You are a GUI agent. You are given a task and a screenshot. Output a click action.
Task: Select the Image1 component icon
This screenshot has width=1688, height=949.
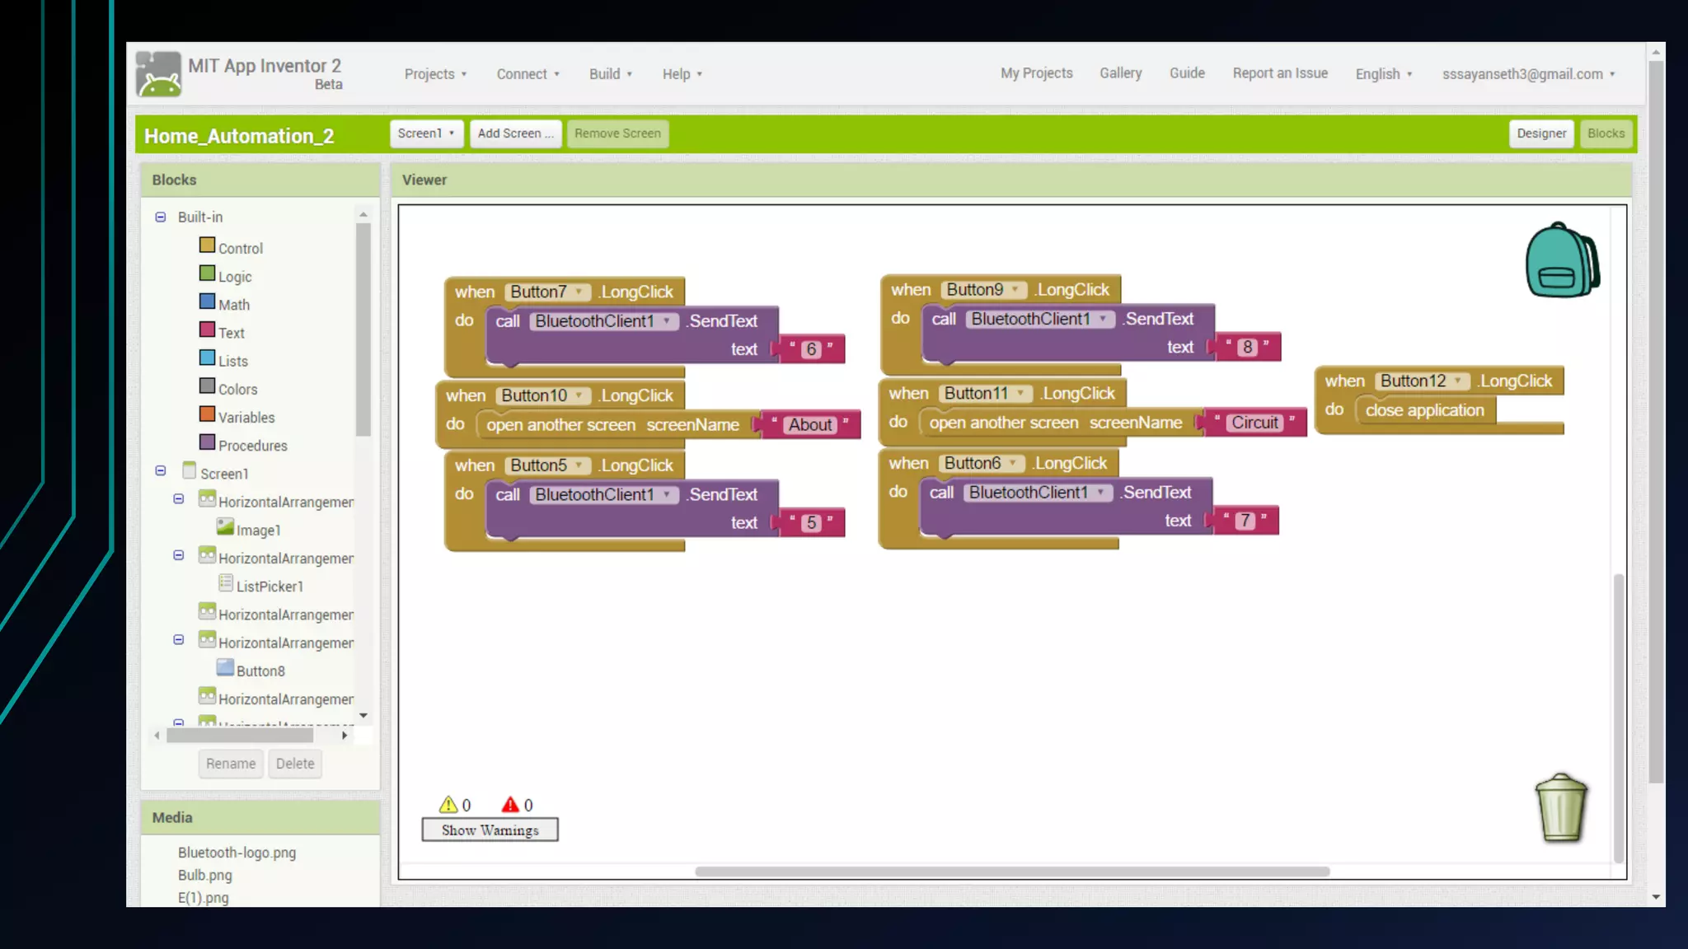click(225, 528)
